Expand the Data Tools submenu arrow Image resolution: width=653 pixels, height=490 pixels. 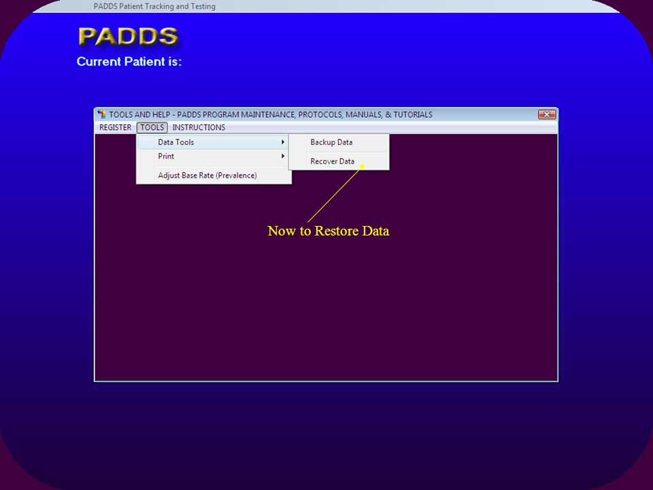283,142
